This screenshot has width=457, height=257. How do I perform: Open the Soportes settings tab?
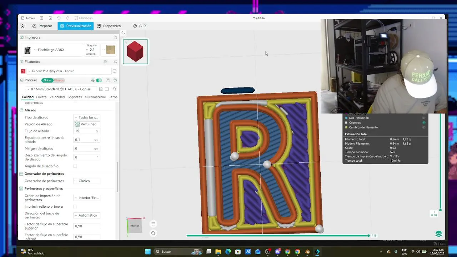pos(75,97)
